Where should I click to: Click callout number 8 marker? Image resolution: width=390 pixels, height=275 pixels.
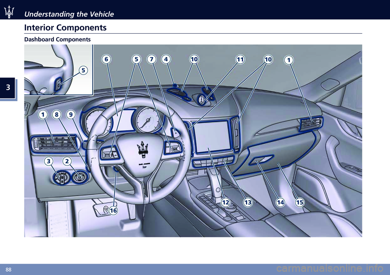click(x=57, y=115)
